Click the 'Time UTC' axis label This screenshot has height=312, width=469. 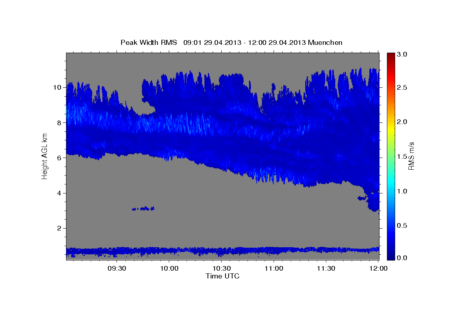pyautogui.click(x=222, y=276)
